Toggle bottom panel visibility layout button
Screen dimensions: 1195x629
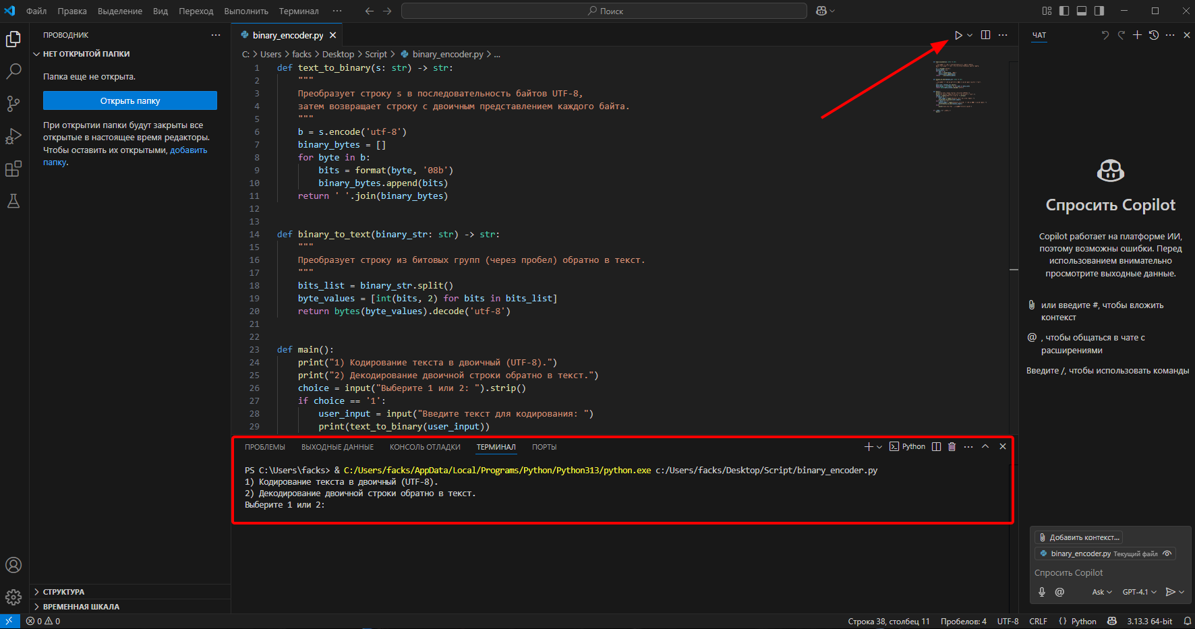(1082, 11)
